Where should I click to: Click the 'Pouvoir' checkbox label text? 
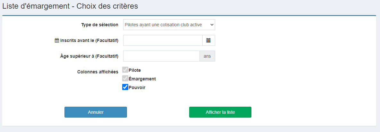pos(137,88)
